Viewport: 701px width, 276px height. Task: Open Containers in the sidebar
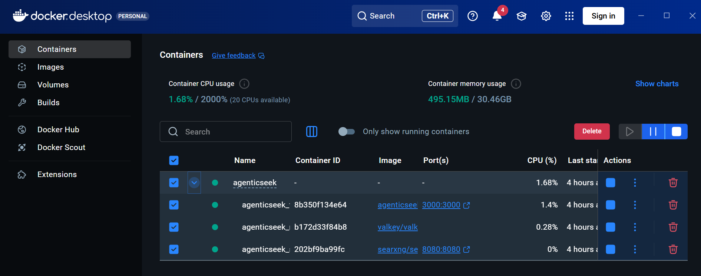[70, 49]
